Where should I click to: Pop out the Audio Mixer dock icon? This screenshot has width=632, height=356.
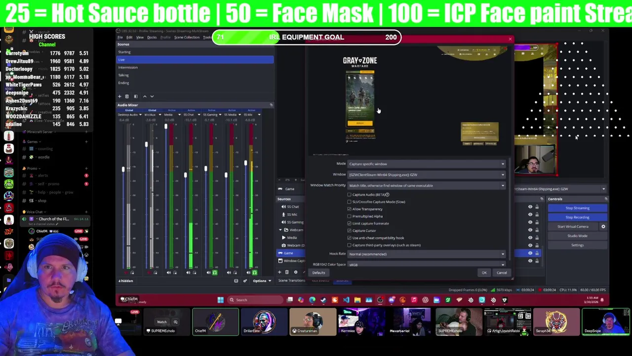tap(271, 105)
